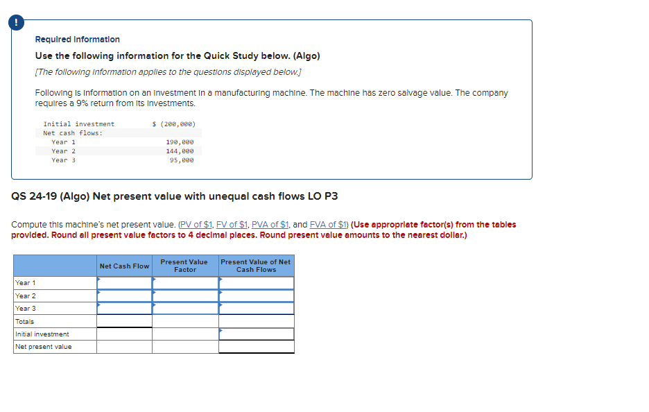Click Year 3 Present Value of Net Cash Flows cell
The height and width of the screenshot is (412, 649).
(257, 309)
